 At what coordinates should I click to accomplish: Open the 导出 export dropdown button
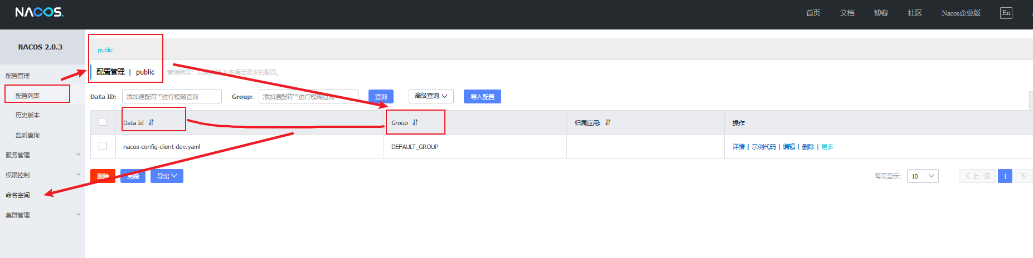click(167, 176)
